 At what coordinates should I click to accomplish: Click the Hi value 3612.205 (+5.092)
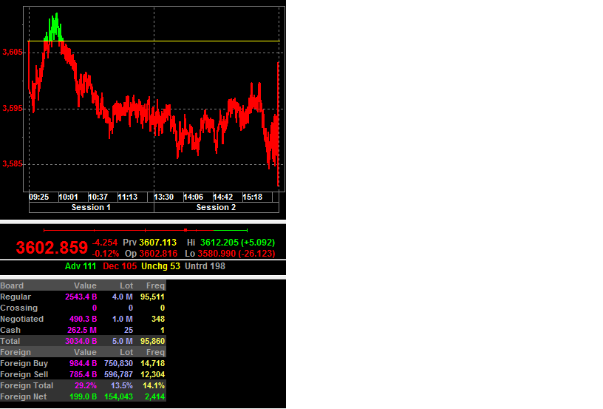(x=237, y=243)
